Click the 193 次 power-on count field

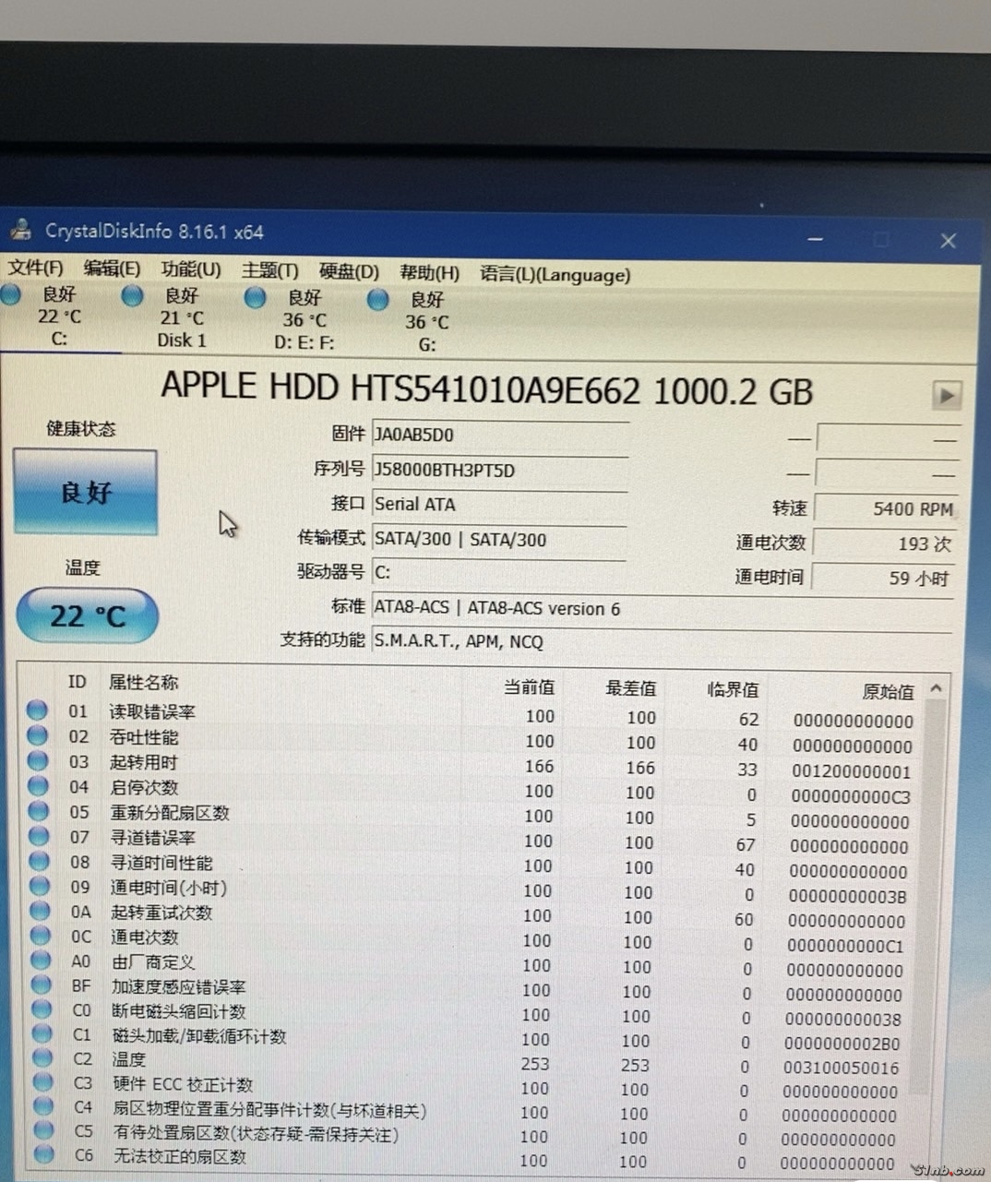click(x=884, y=543)
